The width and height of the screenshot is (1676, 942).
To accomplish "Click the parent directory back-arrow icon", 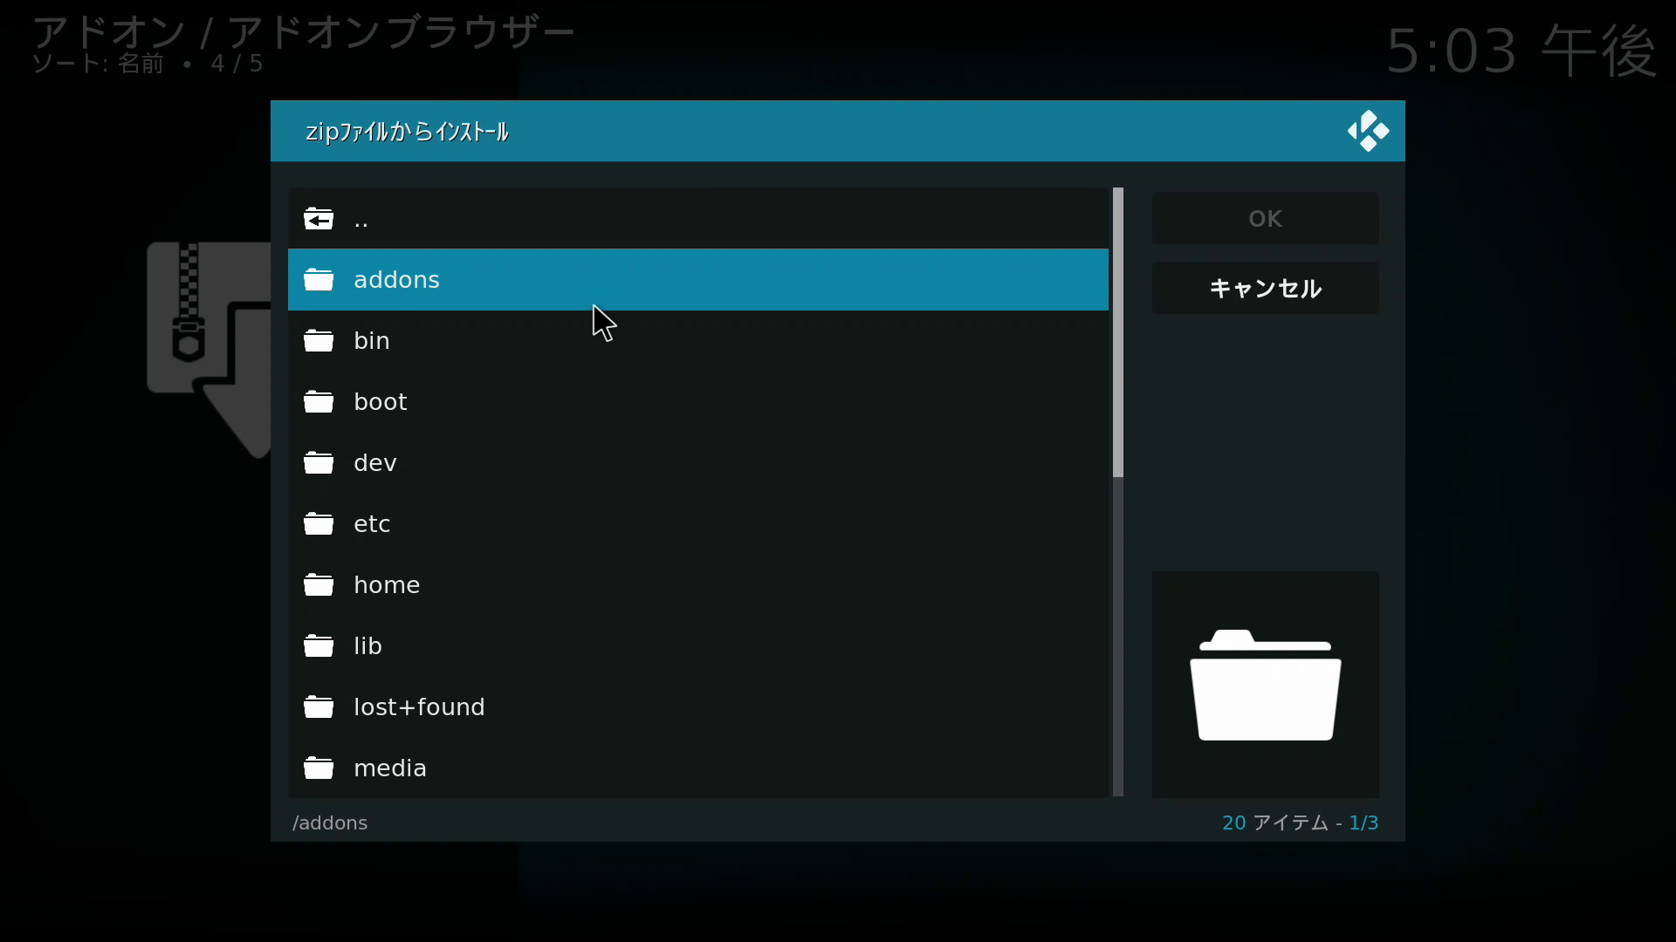I will click(x=319, y=218).
